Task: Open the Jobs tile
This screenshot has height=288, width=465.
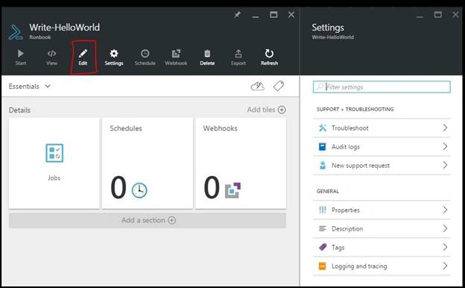Action: coord(54,163)
